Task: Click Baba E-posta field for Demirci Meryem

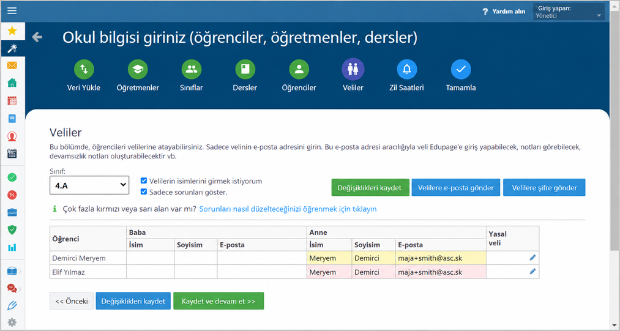Action: (262, 258)
